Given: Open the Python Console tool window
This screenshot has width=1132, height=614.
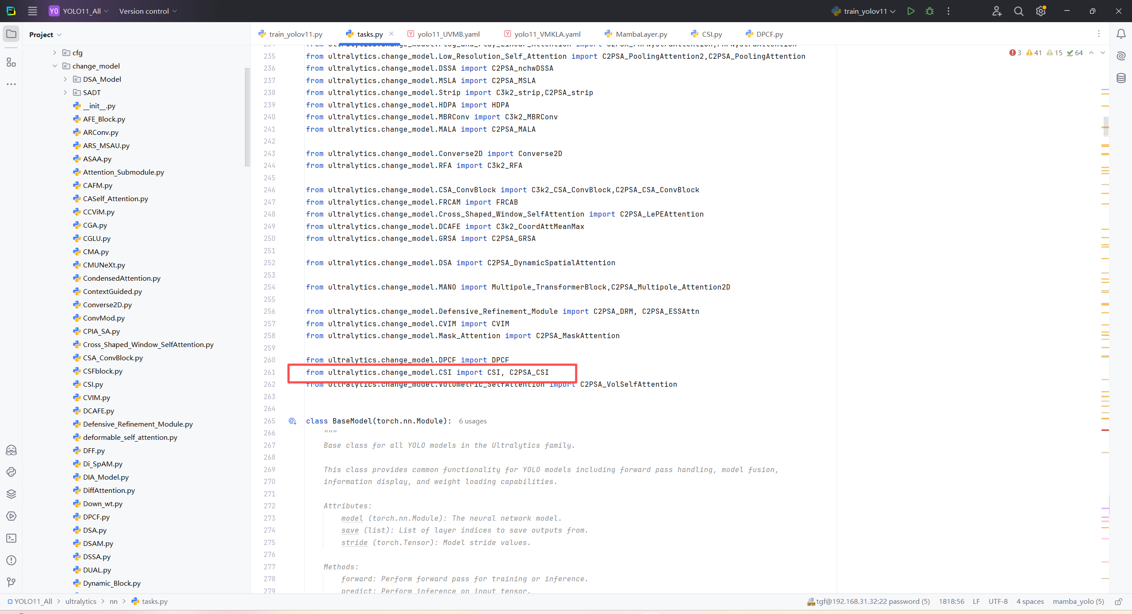Looking at the screenshot, I should [x=11, y=472].
